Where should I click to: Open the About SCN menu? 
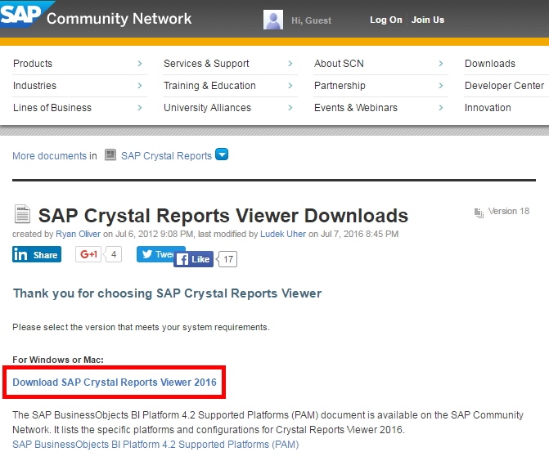(339, 64)
